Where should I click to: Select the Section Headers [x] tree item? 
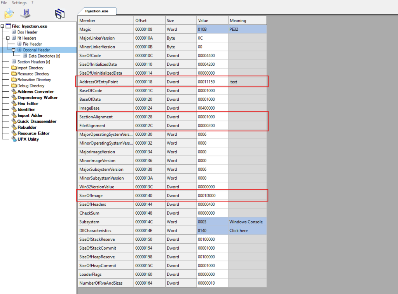tap(33, 62)
